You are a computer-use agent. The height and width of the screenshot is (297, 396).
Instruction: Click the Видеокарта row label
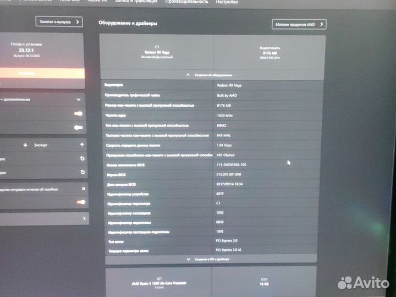(x=114, y=85)
